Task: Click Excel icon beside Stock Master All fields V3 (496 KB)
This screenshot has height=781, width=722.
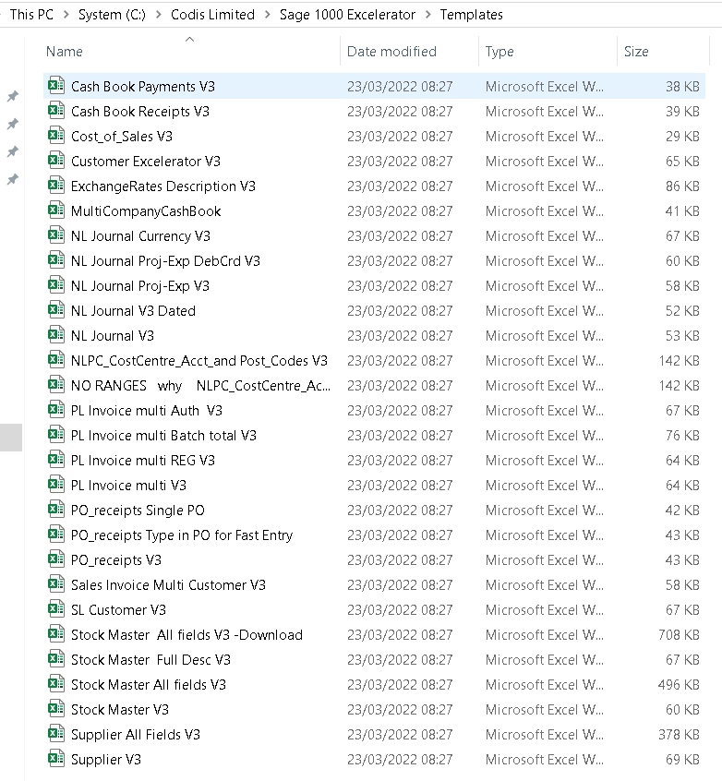Action: coord(55,683)
